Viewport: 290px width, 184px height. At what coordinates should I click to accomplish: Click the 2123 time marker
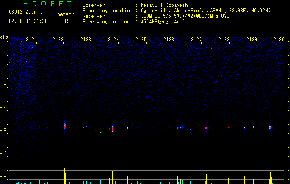pos(86,40)
